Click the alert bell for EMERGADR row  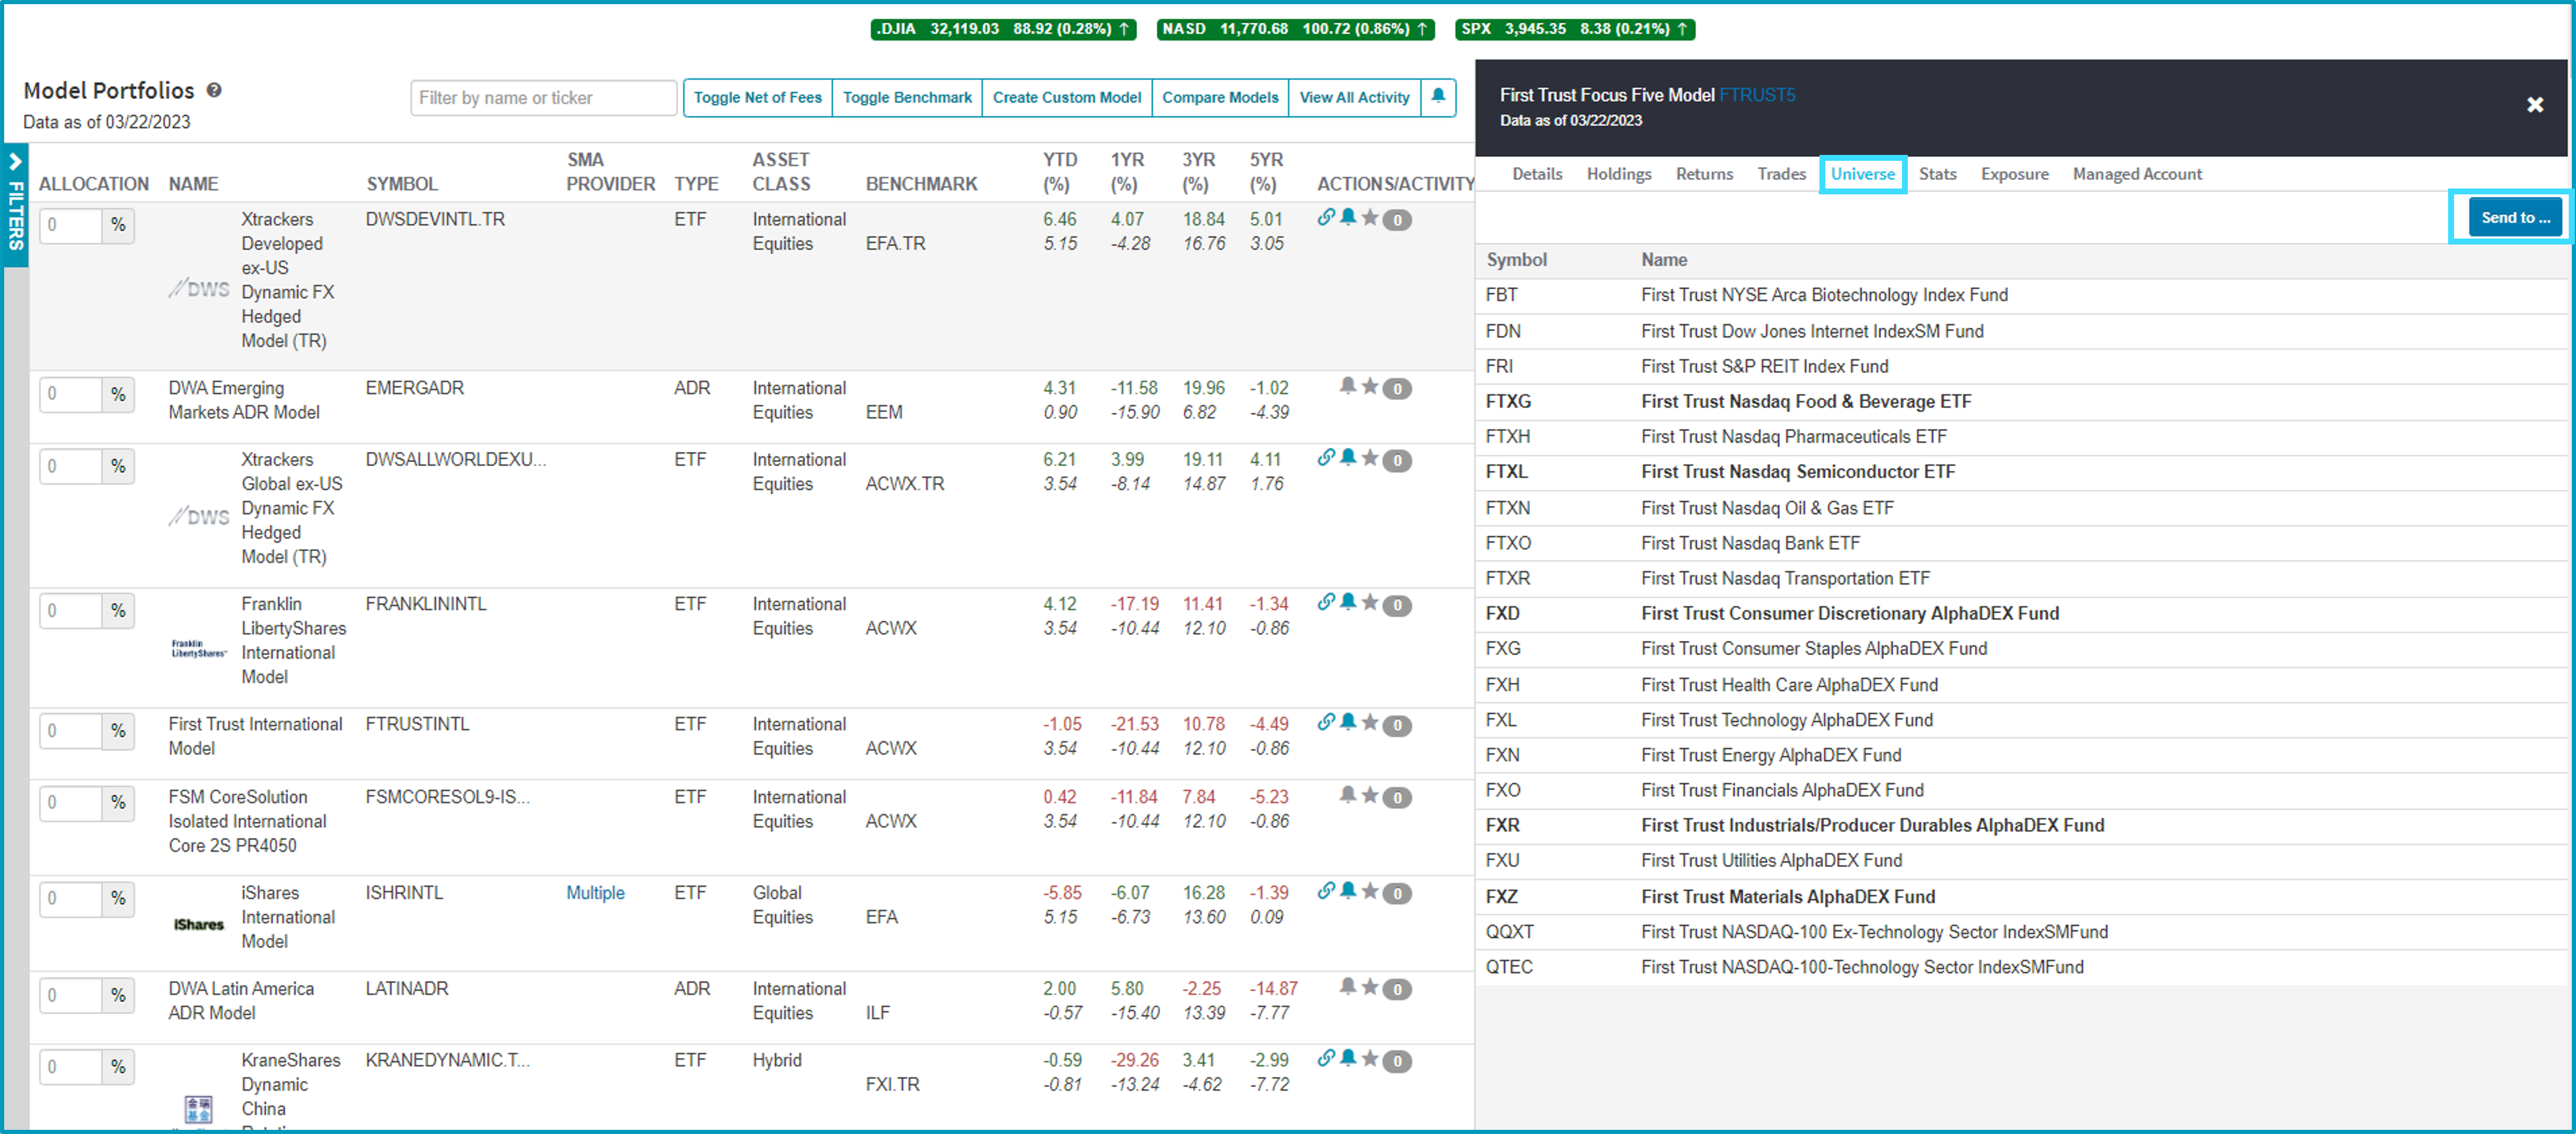[1348, 386]
